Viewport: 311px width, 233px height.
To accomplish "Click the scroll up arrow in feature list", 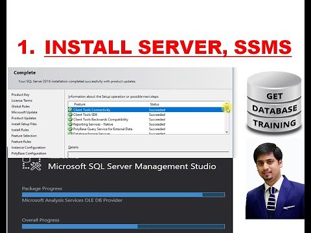I will pyautogui.click(x=227, y=104).
